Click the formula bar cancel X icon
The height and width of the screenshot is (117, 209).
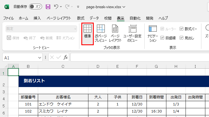(52, 57)
